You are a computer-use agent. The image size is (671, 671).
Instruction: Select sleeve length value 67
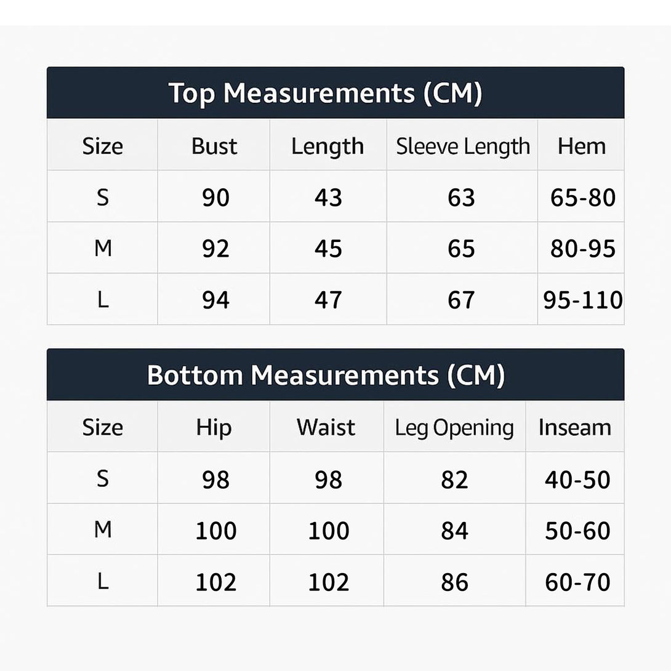tap(461, 300)
